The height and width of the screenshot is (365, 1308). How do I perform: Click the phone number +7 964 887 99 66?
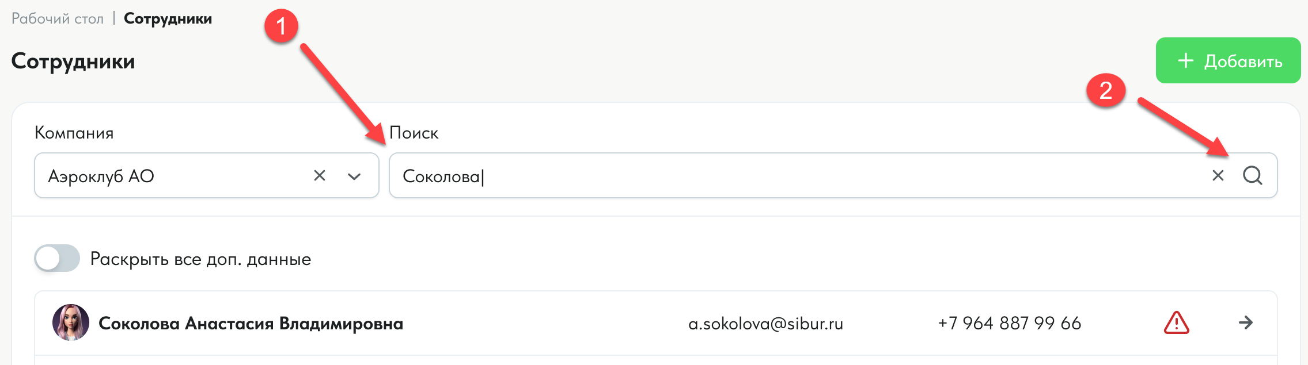[1009, 323]
